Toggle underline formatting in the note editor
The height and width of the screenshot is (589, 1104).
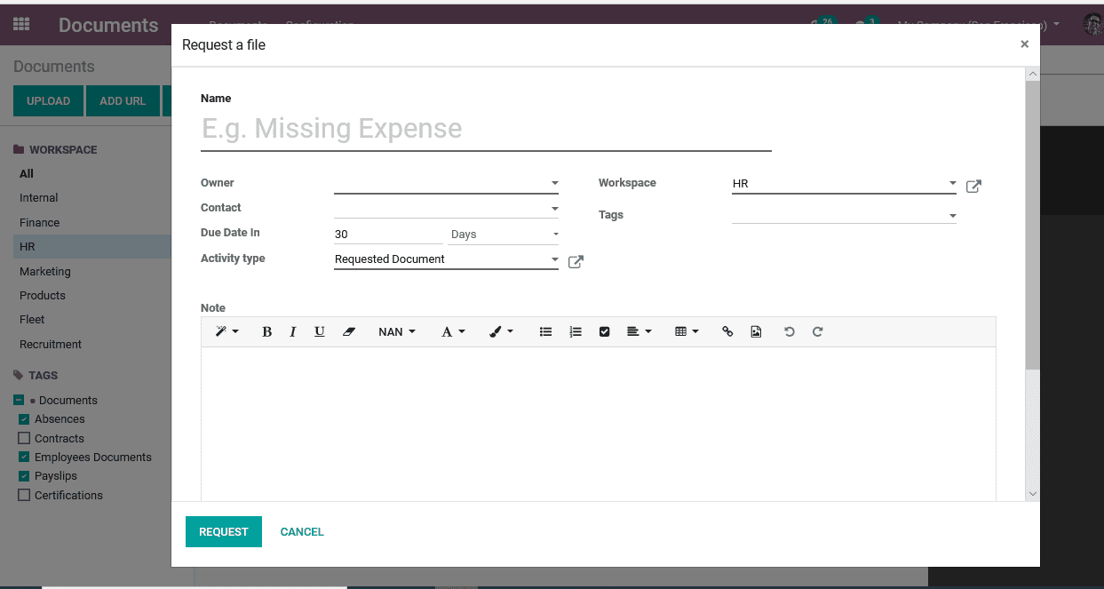(319, 331)
